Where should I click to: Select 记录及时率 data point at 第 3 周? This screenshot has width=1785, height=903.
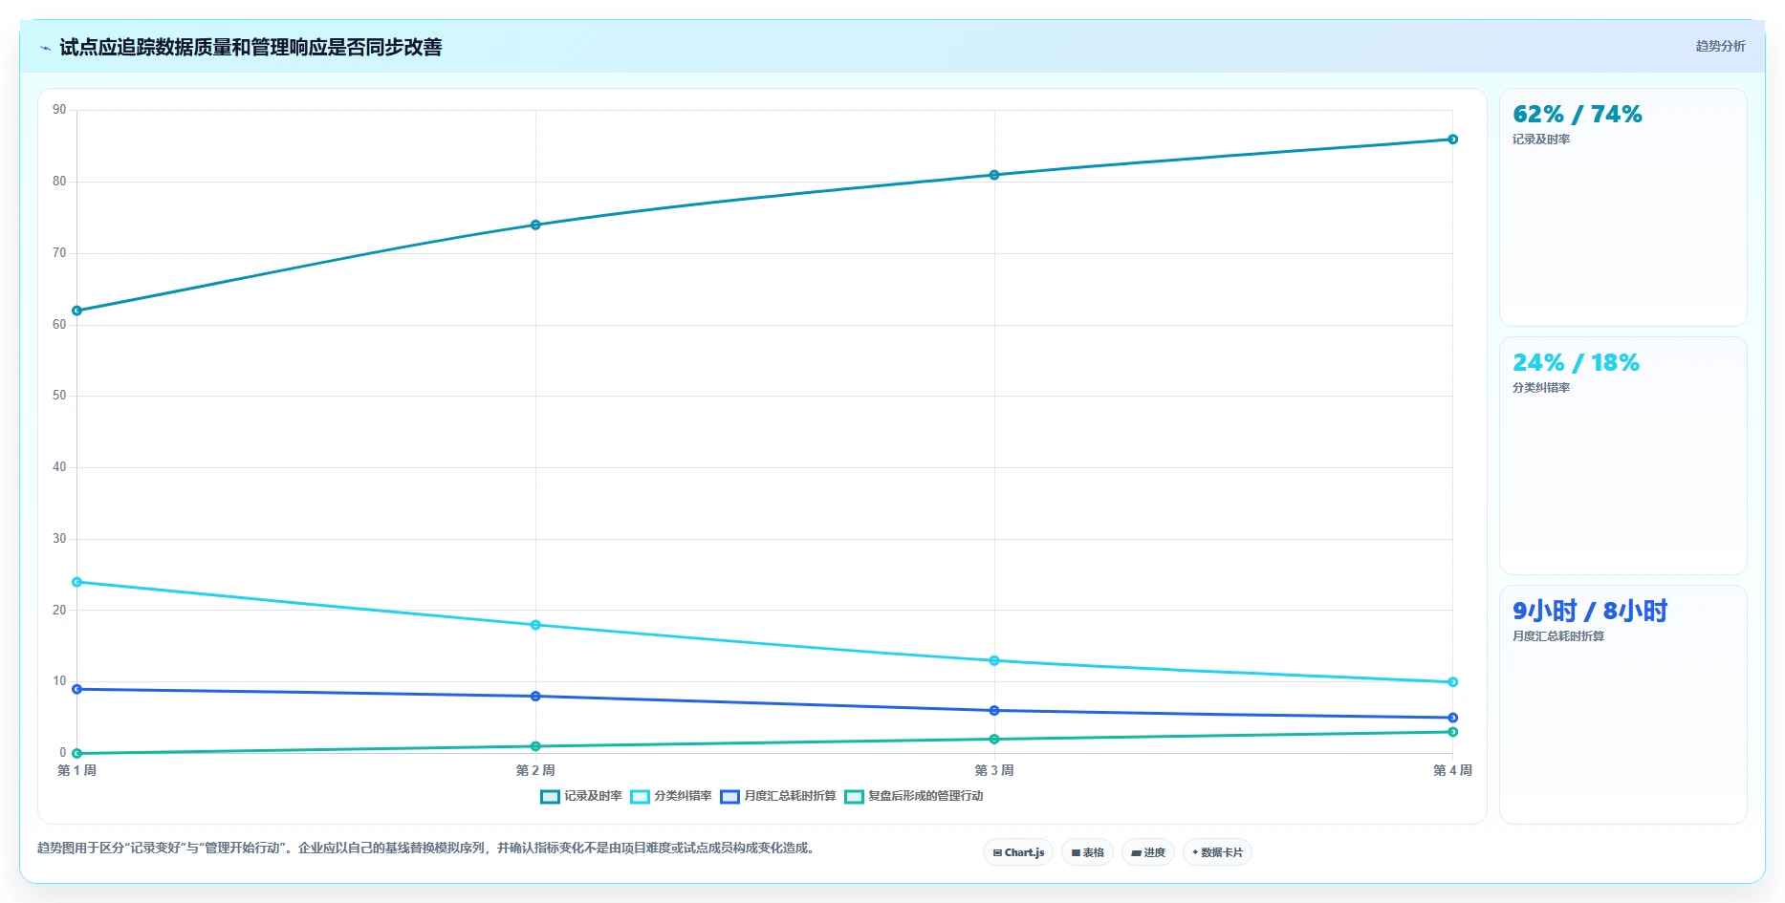click(994, 175)
